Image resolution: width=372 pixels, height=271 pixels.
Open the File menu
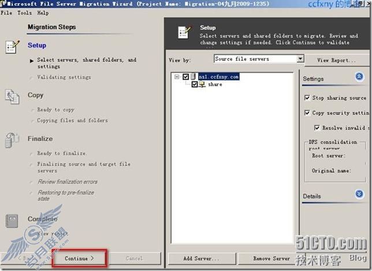6,13
